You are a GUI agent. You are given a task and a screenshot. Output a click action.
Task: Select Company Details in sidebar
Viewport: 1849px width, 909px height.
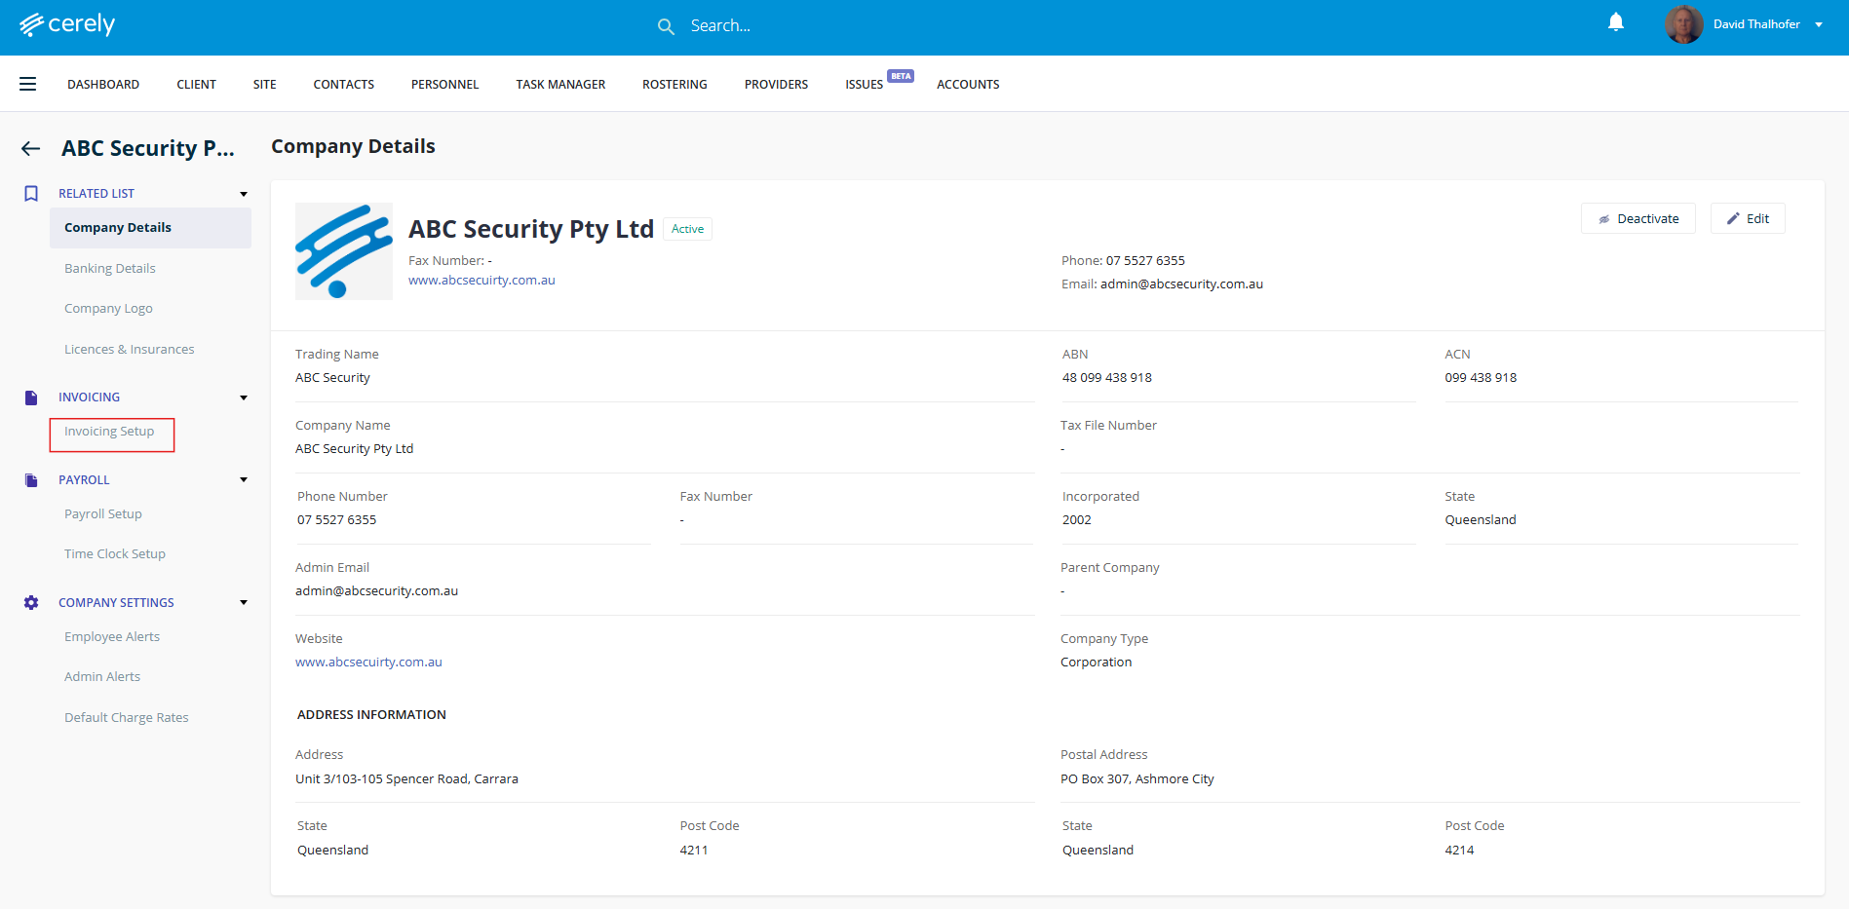pyautogui.click(x=150, y=228)
